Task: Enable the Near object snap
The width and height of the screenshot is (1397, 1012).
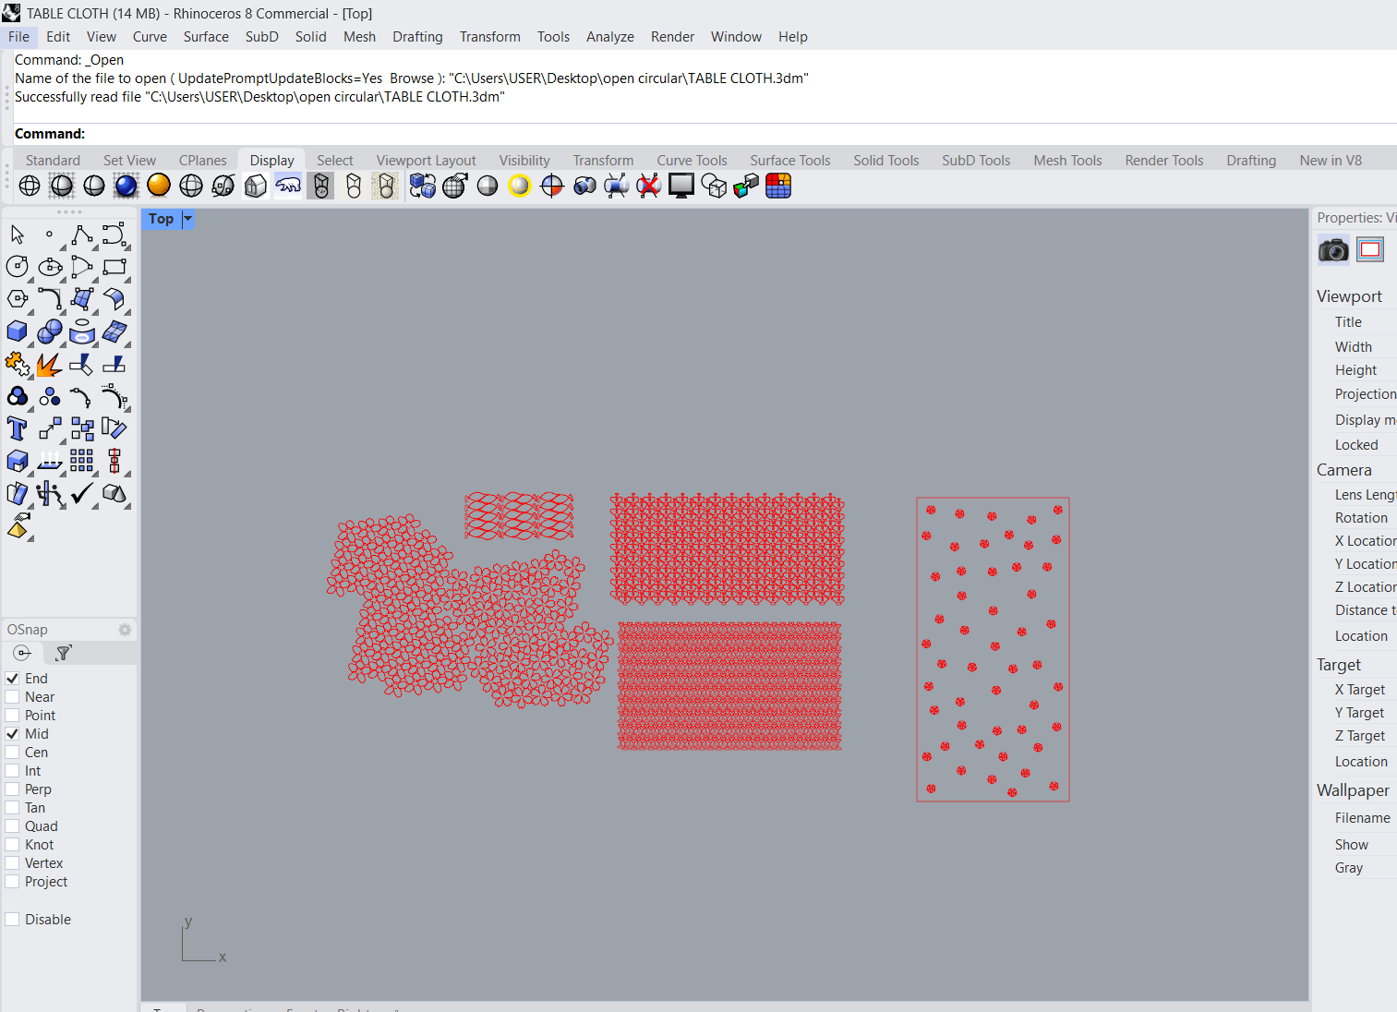Action: point(13,697)
